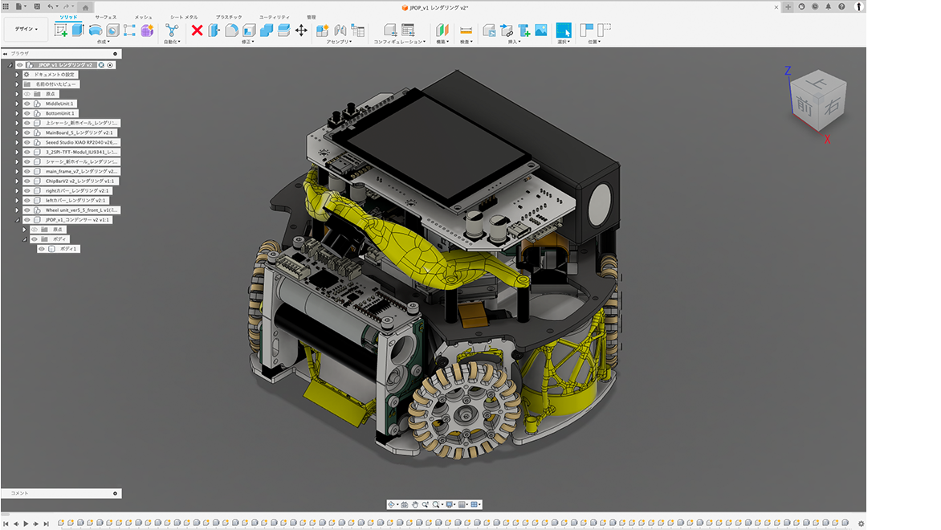This screenshot has height=530, width=941.
Task: Click the Insert image icon
Action: click(x=541, y=31)
